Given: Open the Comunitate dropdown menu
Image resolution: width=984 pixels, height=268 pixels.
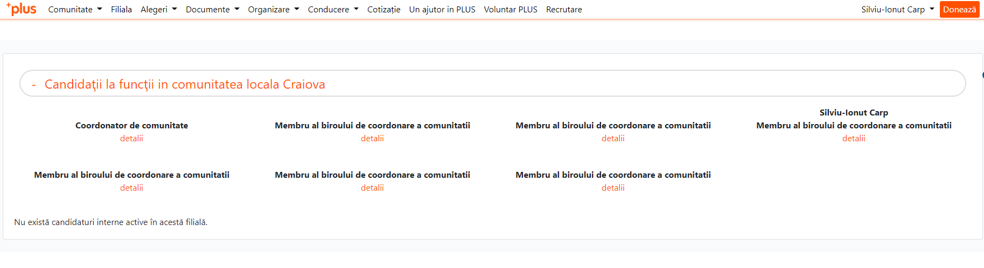Looking at the screenshot, I should 75,10.
